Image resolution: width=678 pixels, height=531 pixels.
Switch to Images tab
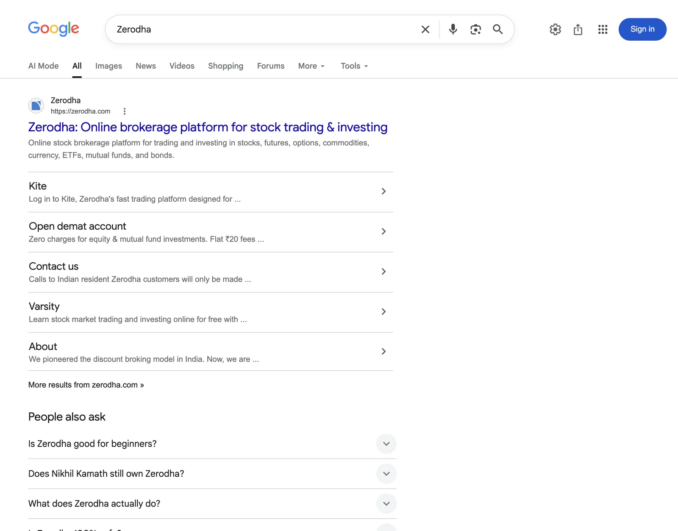(108, 66)
